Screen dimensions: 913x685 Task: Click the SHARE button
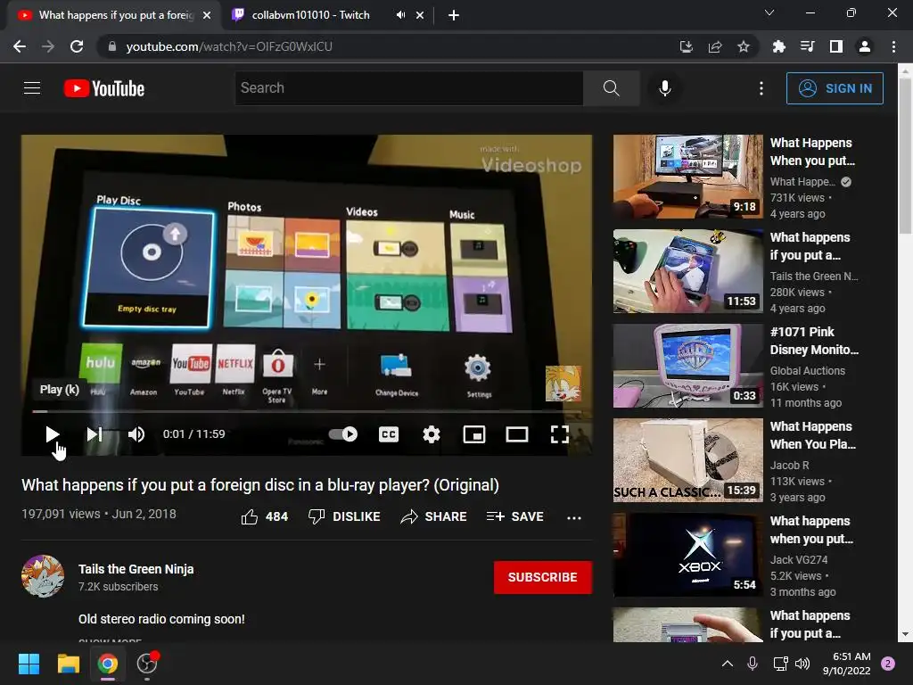pyautogui.click(x=434, y=516)
